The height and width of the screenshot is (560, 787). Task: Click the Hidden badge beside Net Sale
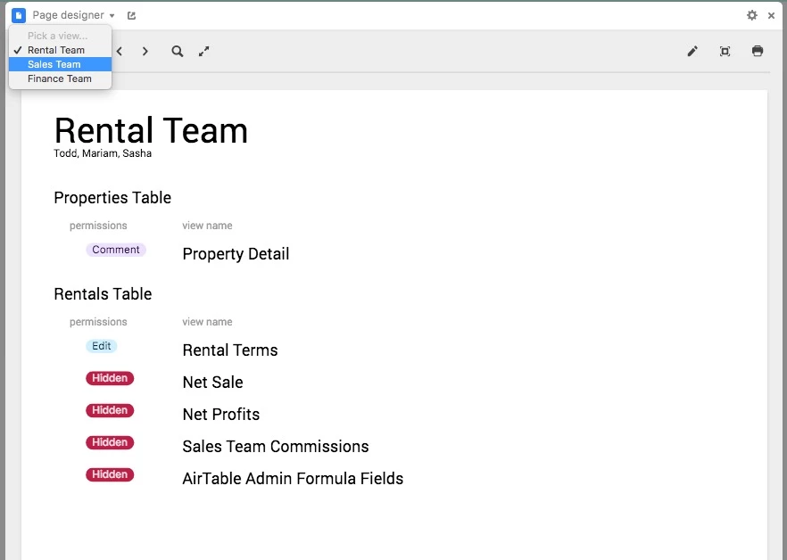tap(110, 378)
